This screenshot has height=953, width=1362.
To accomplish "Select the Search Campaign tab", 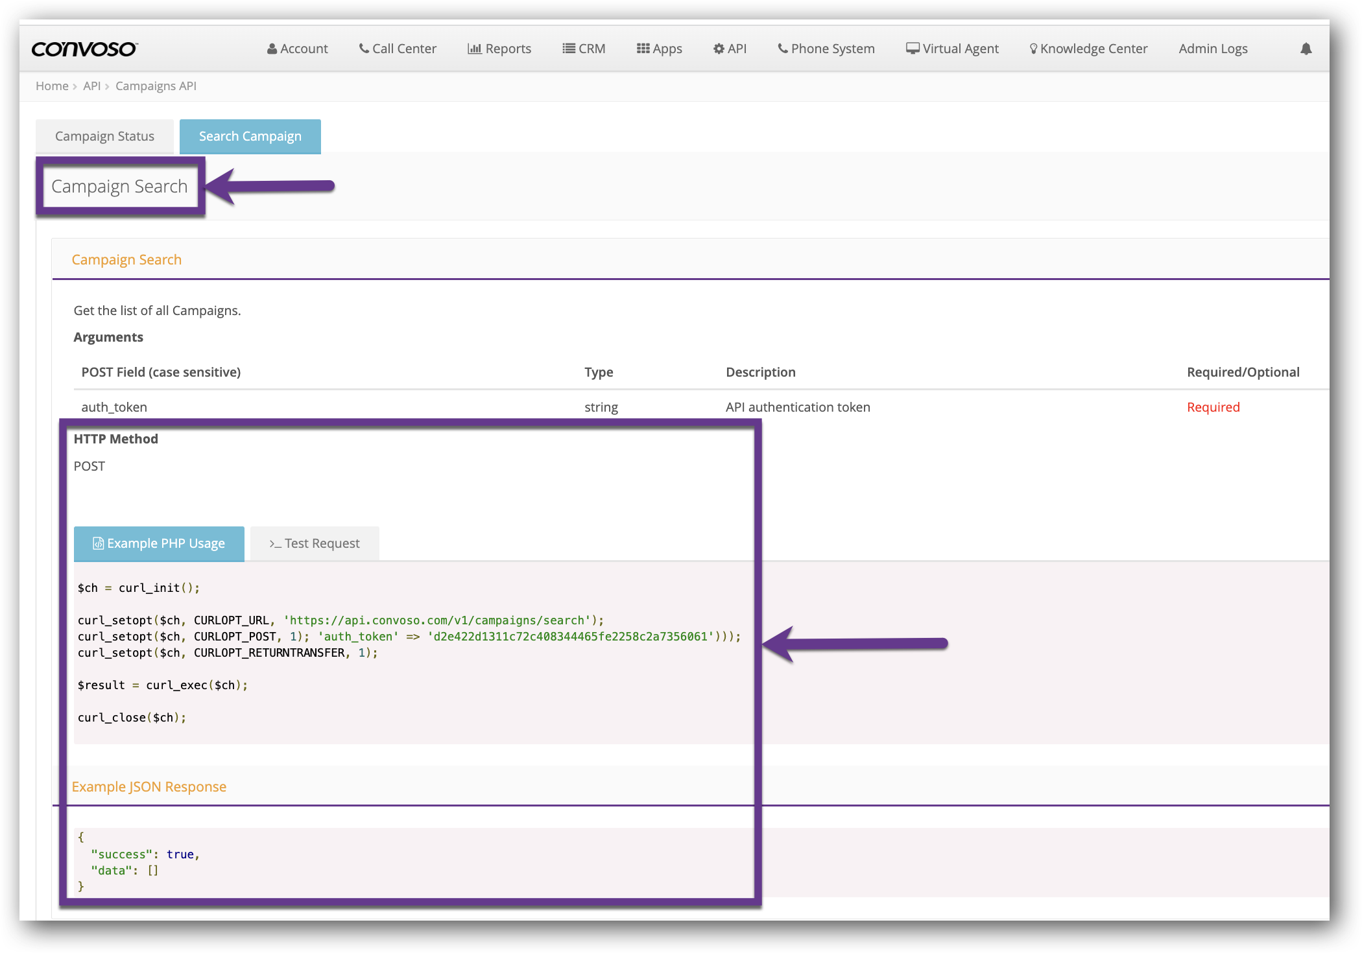I will (250, 136).
